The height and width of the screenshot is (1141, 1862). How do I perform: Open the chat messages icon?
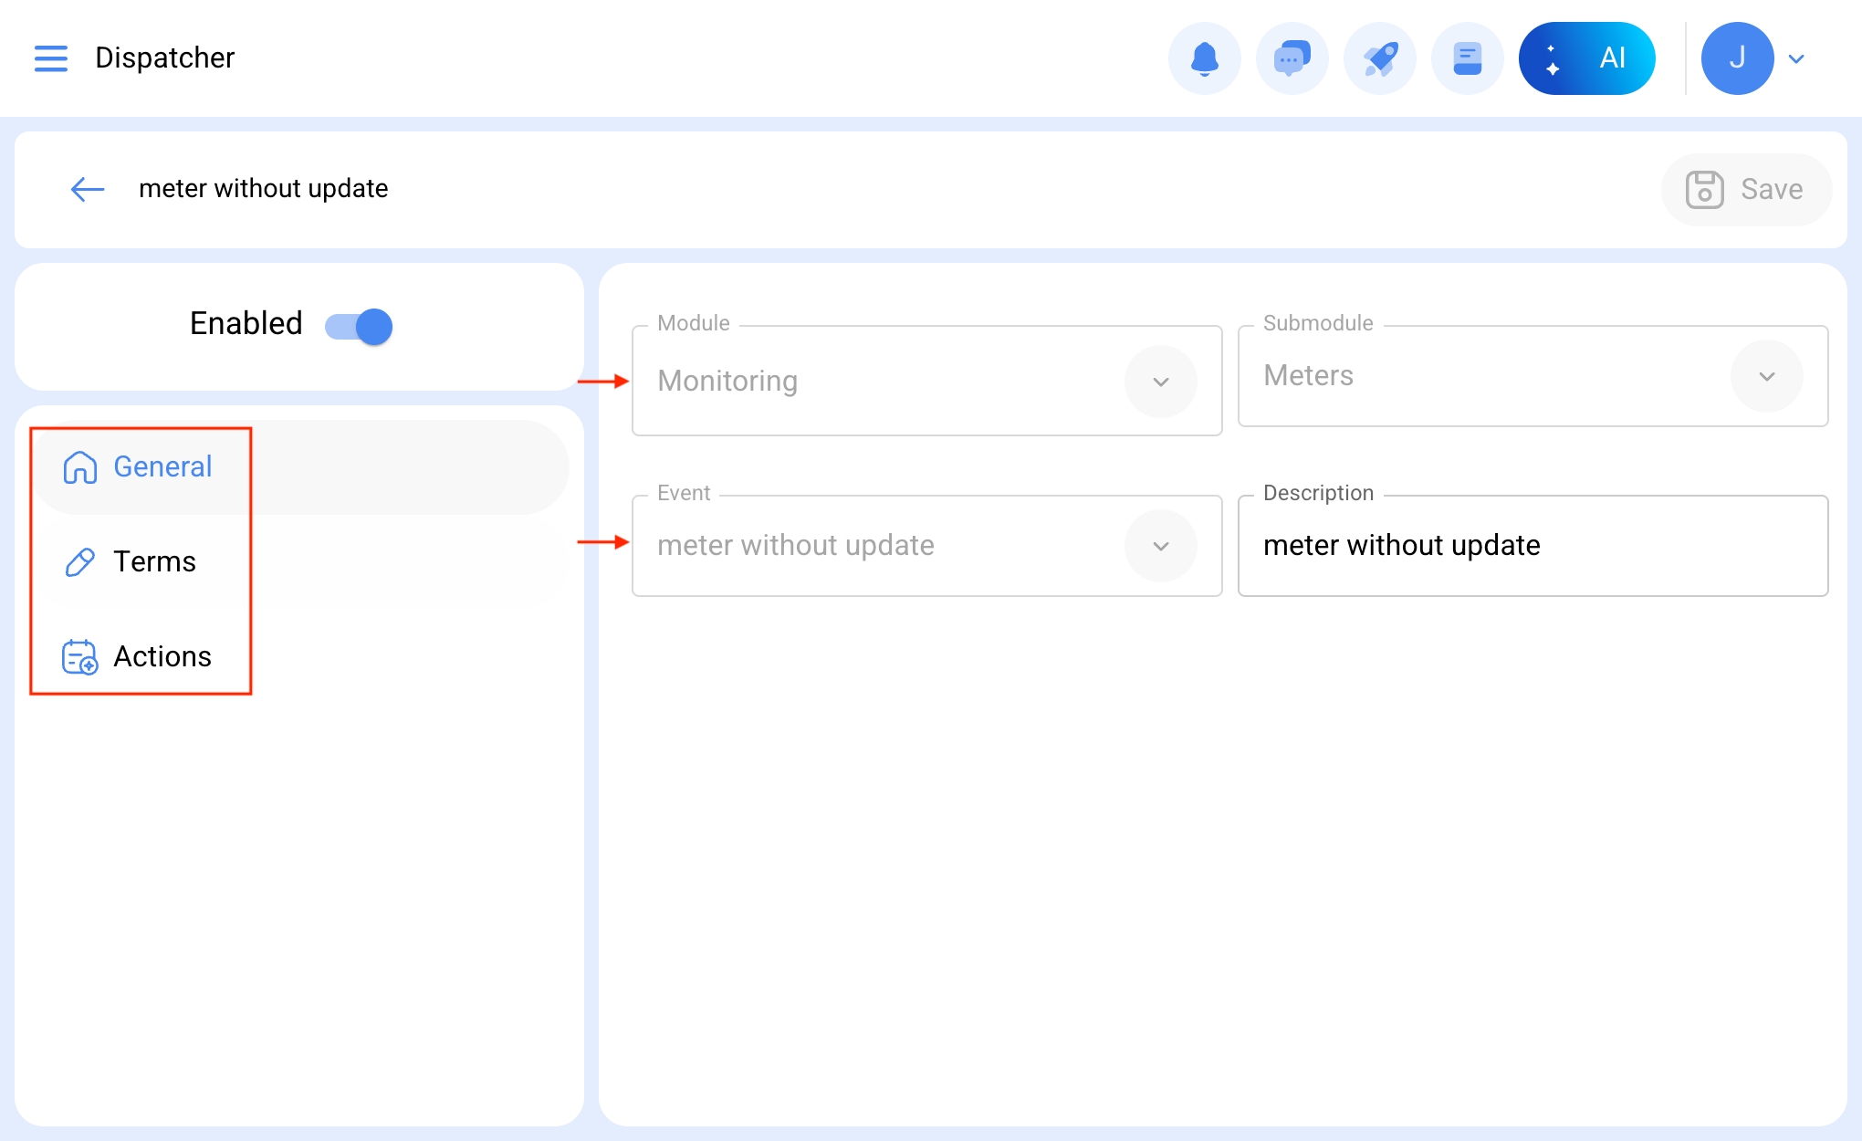tap(1292, 58)
